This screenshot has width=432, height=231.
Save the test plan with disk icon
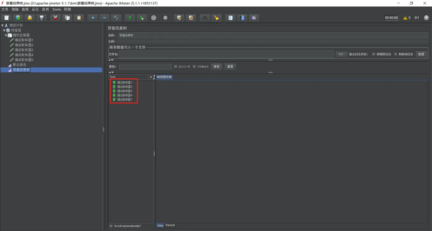41,18
